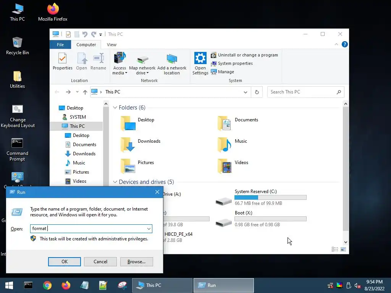The width and height of the screenshot is (391, 293).
Task: Open the Properties ribbon button
Action: coord(62,61)
